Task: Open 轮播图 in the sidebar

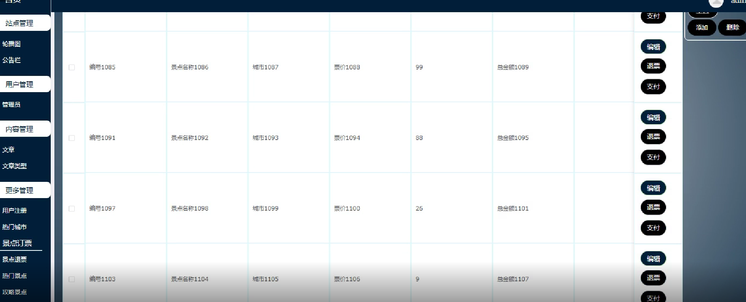Action: pos(11,44)
